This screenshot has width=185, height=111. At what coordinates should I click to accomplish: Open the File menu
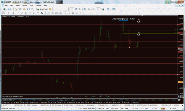pyautogui.click(x=6, y=5)
